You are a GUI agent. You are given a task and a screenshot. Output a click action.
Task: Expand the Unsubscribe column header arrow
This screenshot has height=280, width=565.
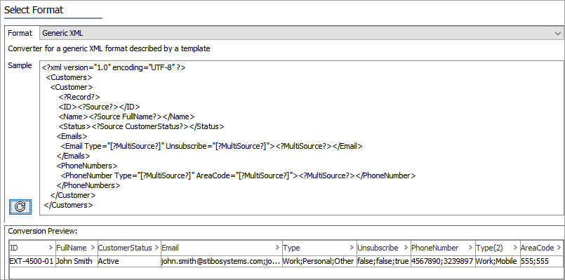click(406, 248)
